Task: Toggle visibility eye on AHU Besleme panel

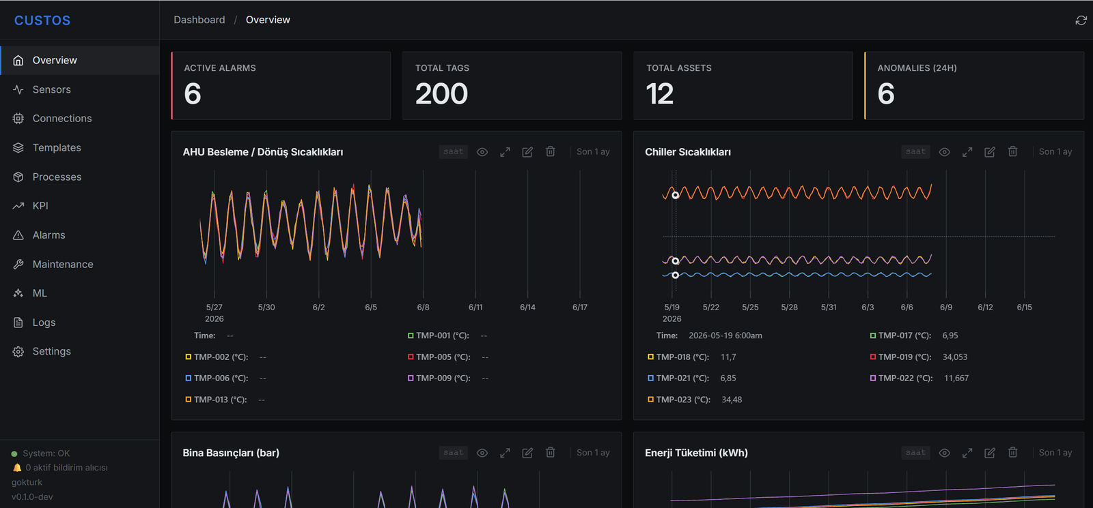Action: pyautogui.click(x=482, y=152)
